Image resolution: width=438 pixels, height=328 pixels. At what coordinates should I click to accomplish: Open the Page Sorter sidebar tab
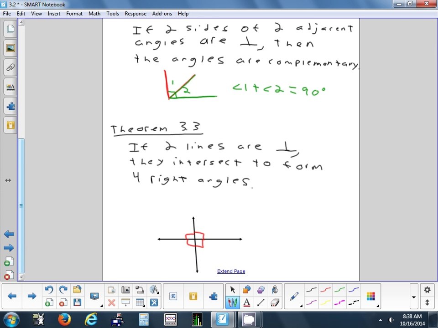coord(10,28)
